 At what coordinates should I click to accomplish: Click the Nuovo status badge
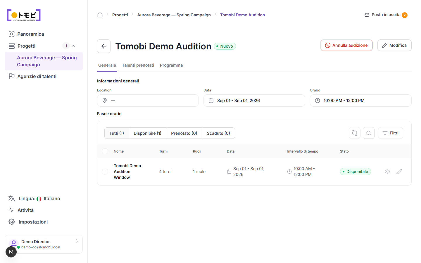[225, 46]
